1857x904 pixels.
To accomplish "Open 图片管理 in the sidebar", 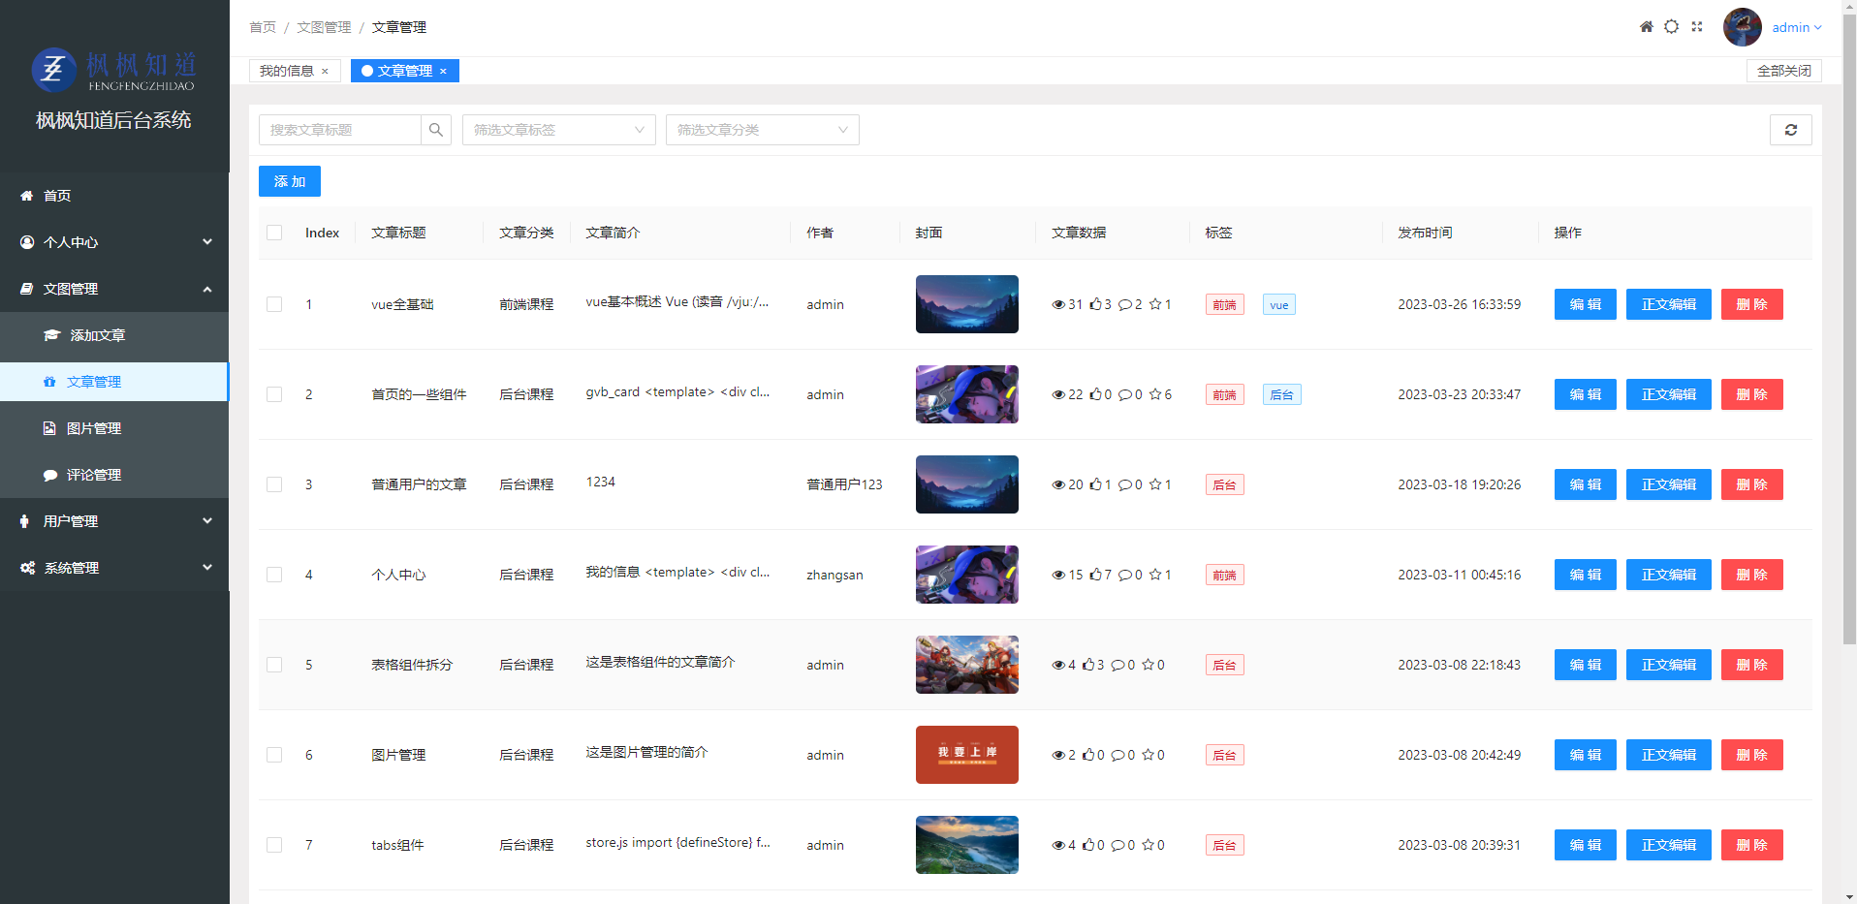I will (94, 428).
